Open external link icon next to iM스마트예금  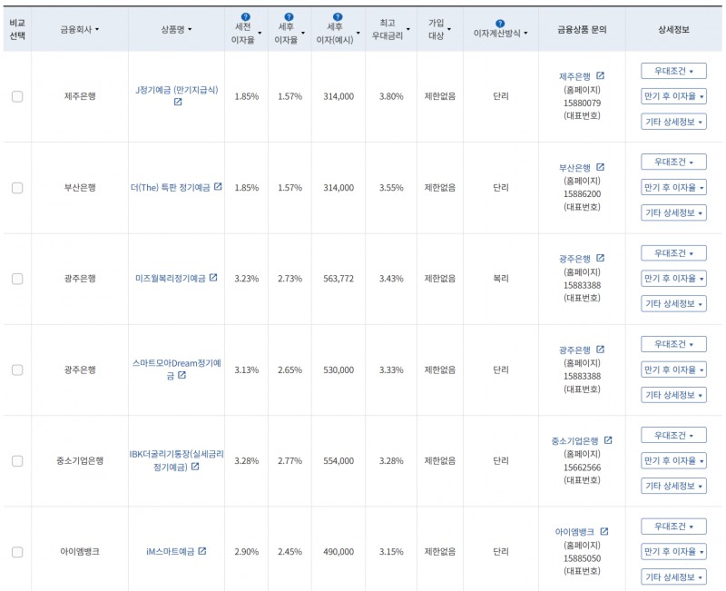pos(202,551)
